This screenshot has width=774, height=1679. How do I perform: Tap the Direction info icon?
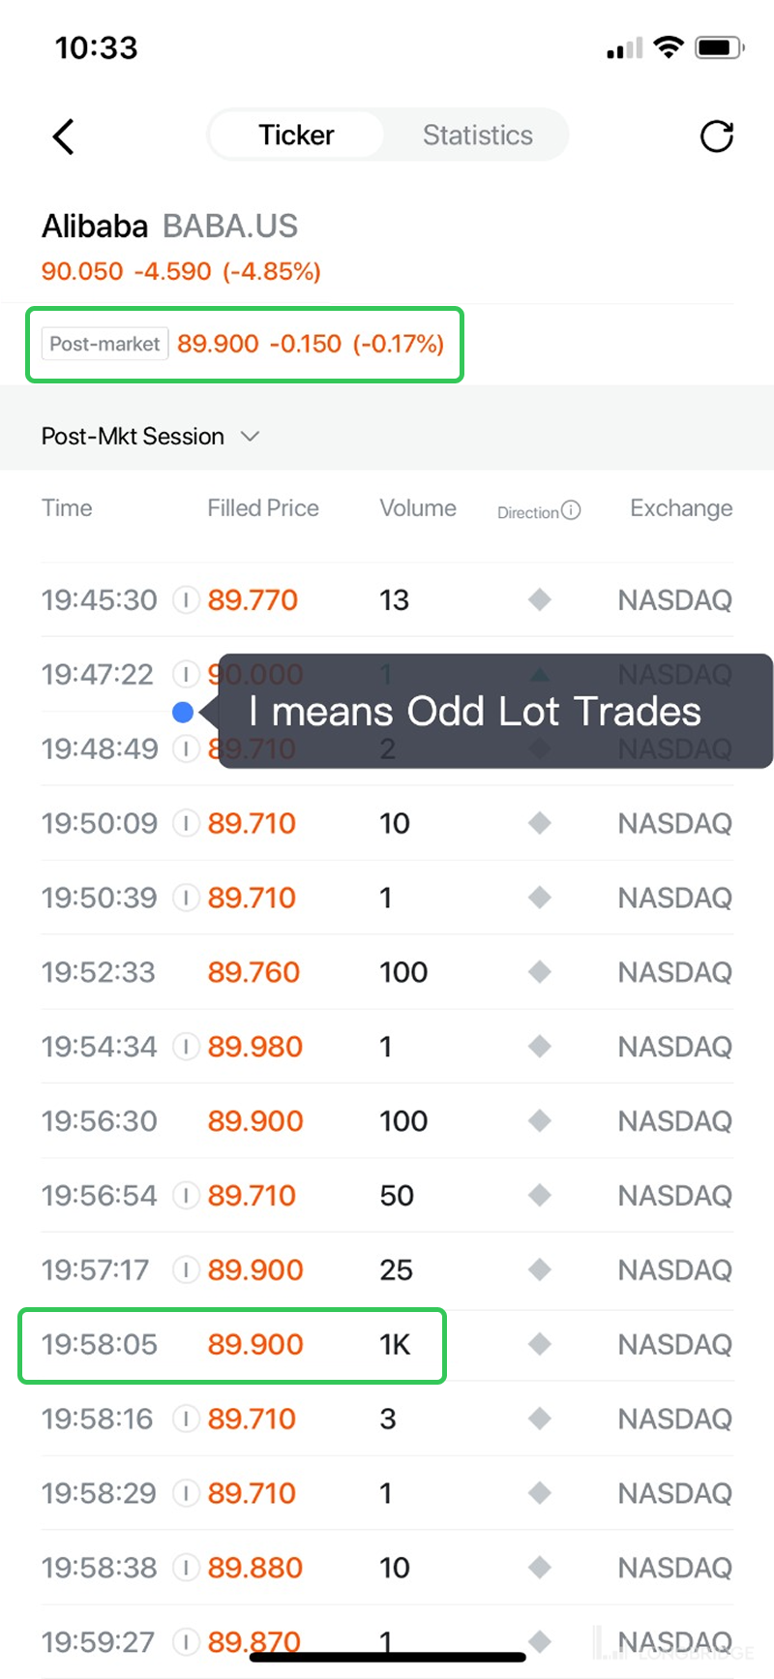[x=571, y=510]
